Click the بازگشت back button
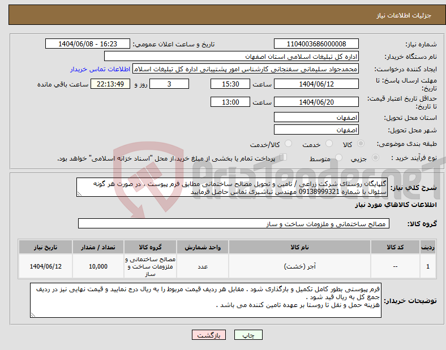The height and width of the screenshot is (350, 446). pos(209,335)
